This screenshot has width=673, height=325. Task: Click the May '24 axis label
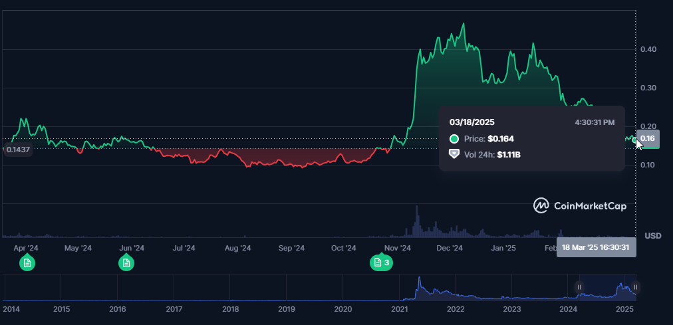tap(78, 249)
